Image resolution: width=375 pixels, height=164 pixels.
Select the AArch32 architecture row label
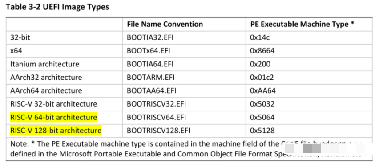[46, 78]
